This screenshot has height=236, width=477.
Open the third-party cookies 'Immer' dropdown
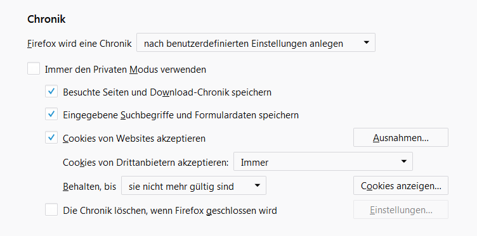323,162
